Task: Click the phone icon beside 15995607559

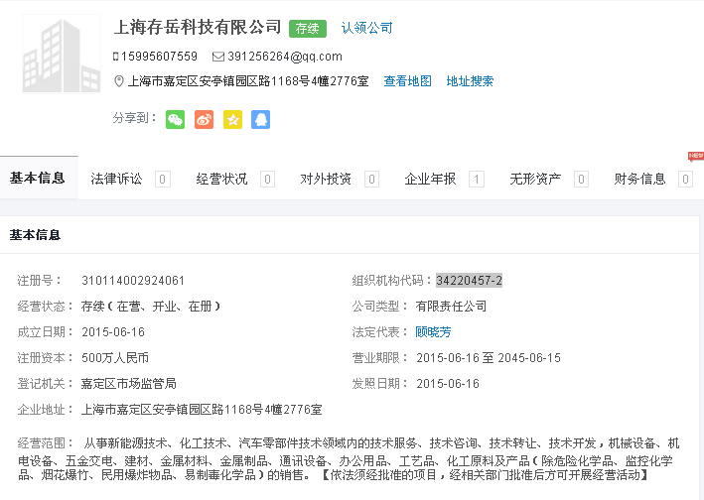Action: pyautogui.click(x=116, y=57)
